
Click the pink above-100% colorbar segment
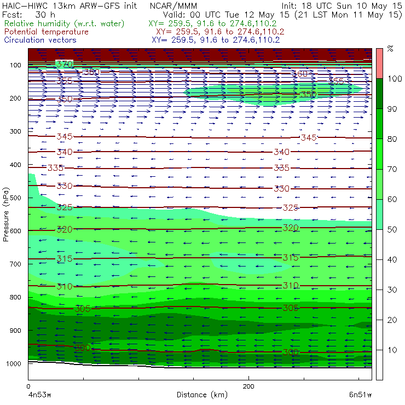379,63
